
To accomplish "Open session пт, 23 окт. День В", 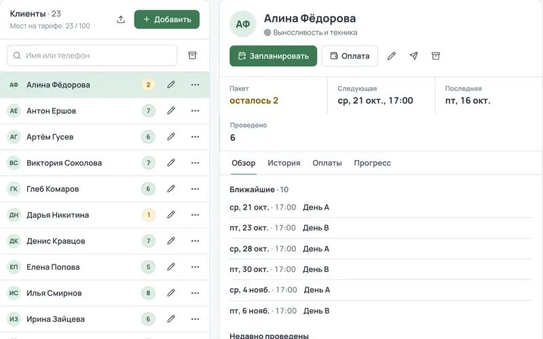I will [381, 228].
